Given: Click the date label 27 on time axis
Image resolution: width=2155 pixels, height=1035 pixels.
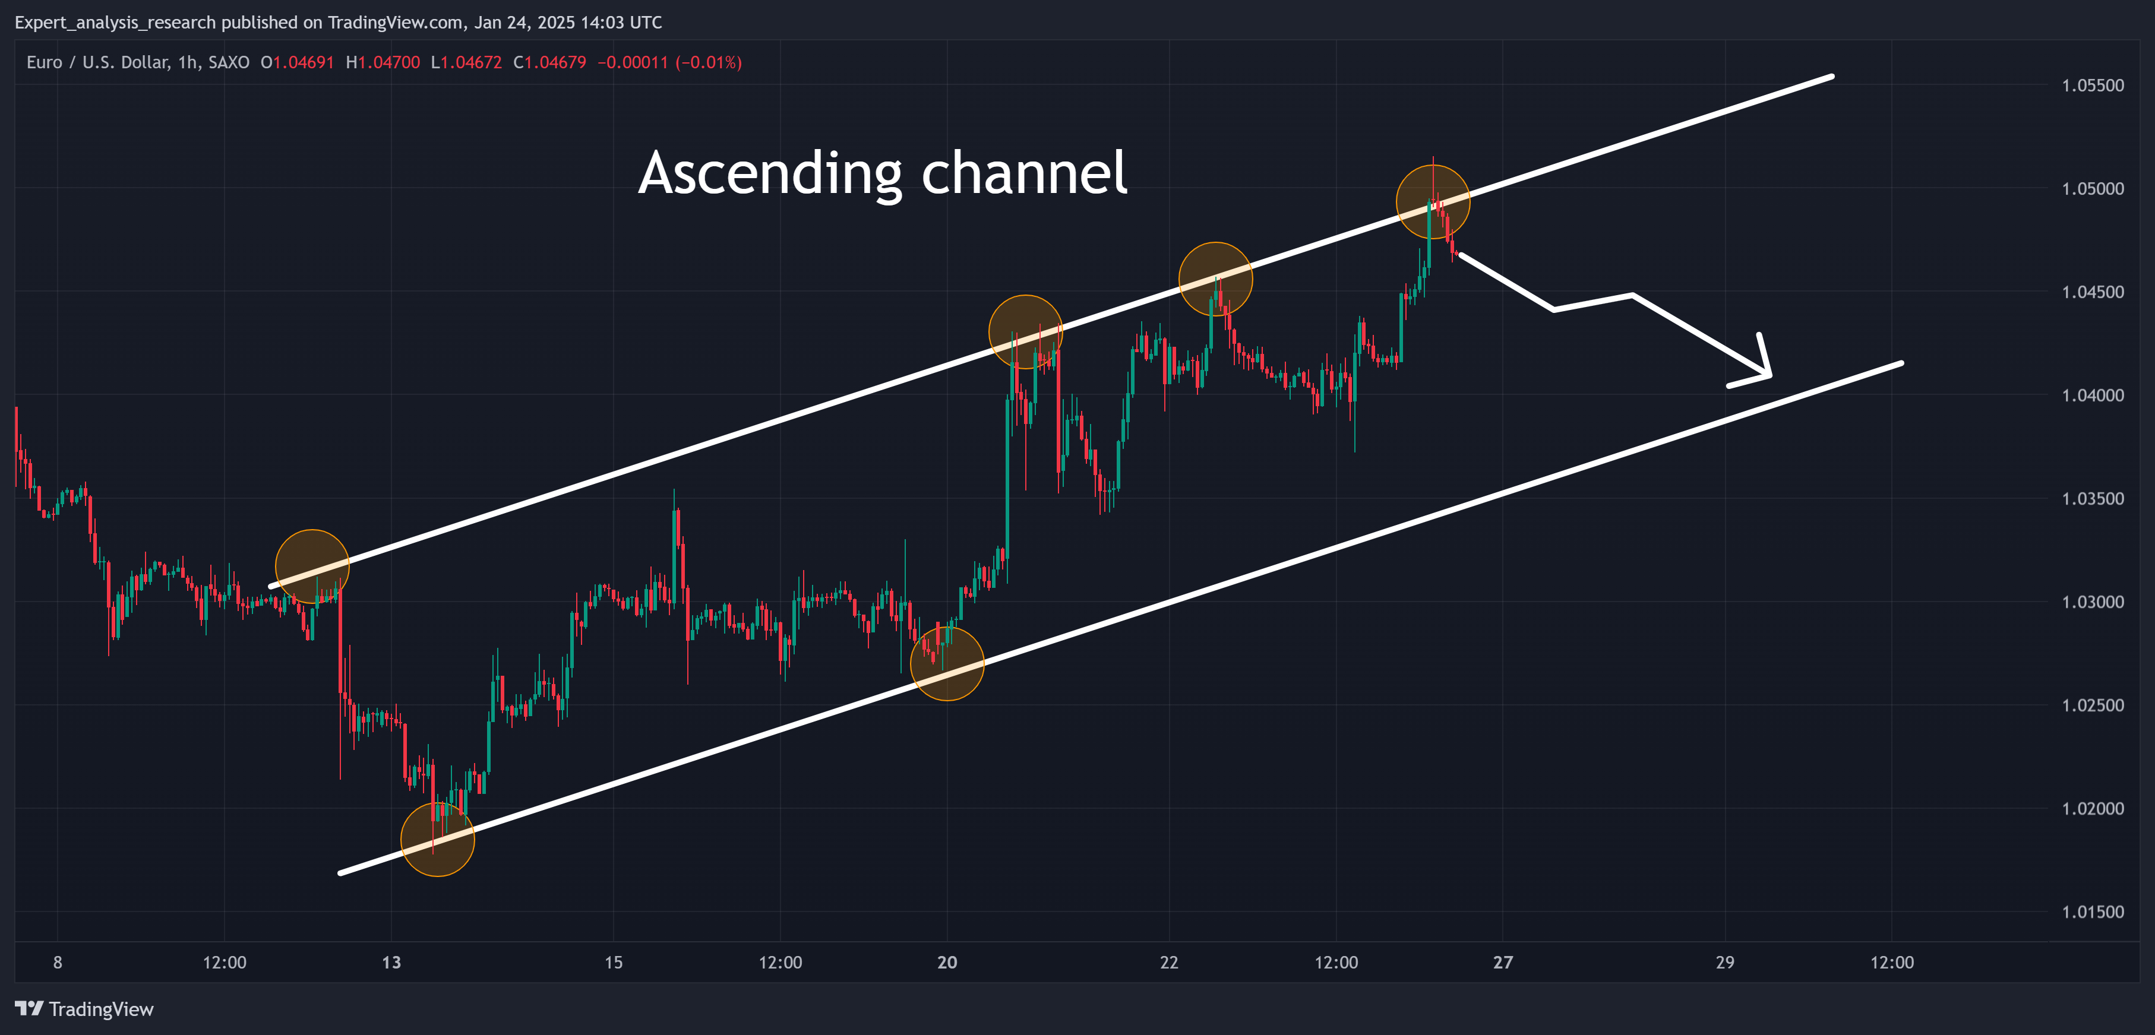Looking at the screenshot, I should [x=1503, y=963].
